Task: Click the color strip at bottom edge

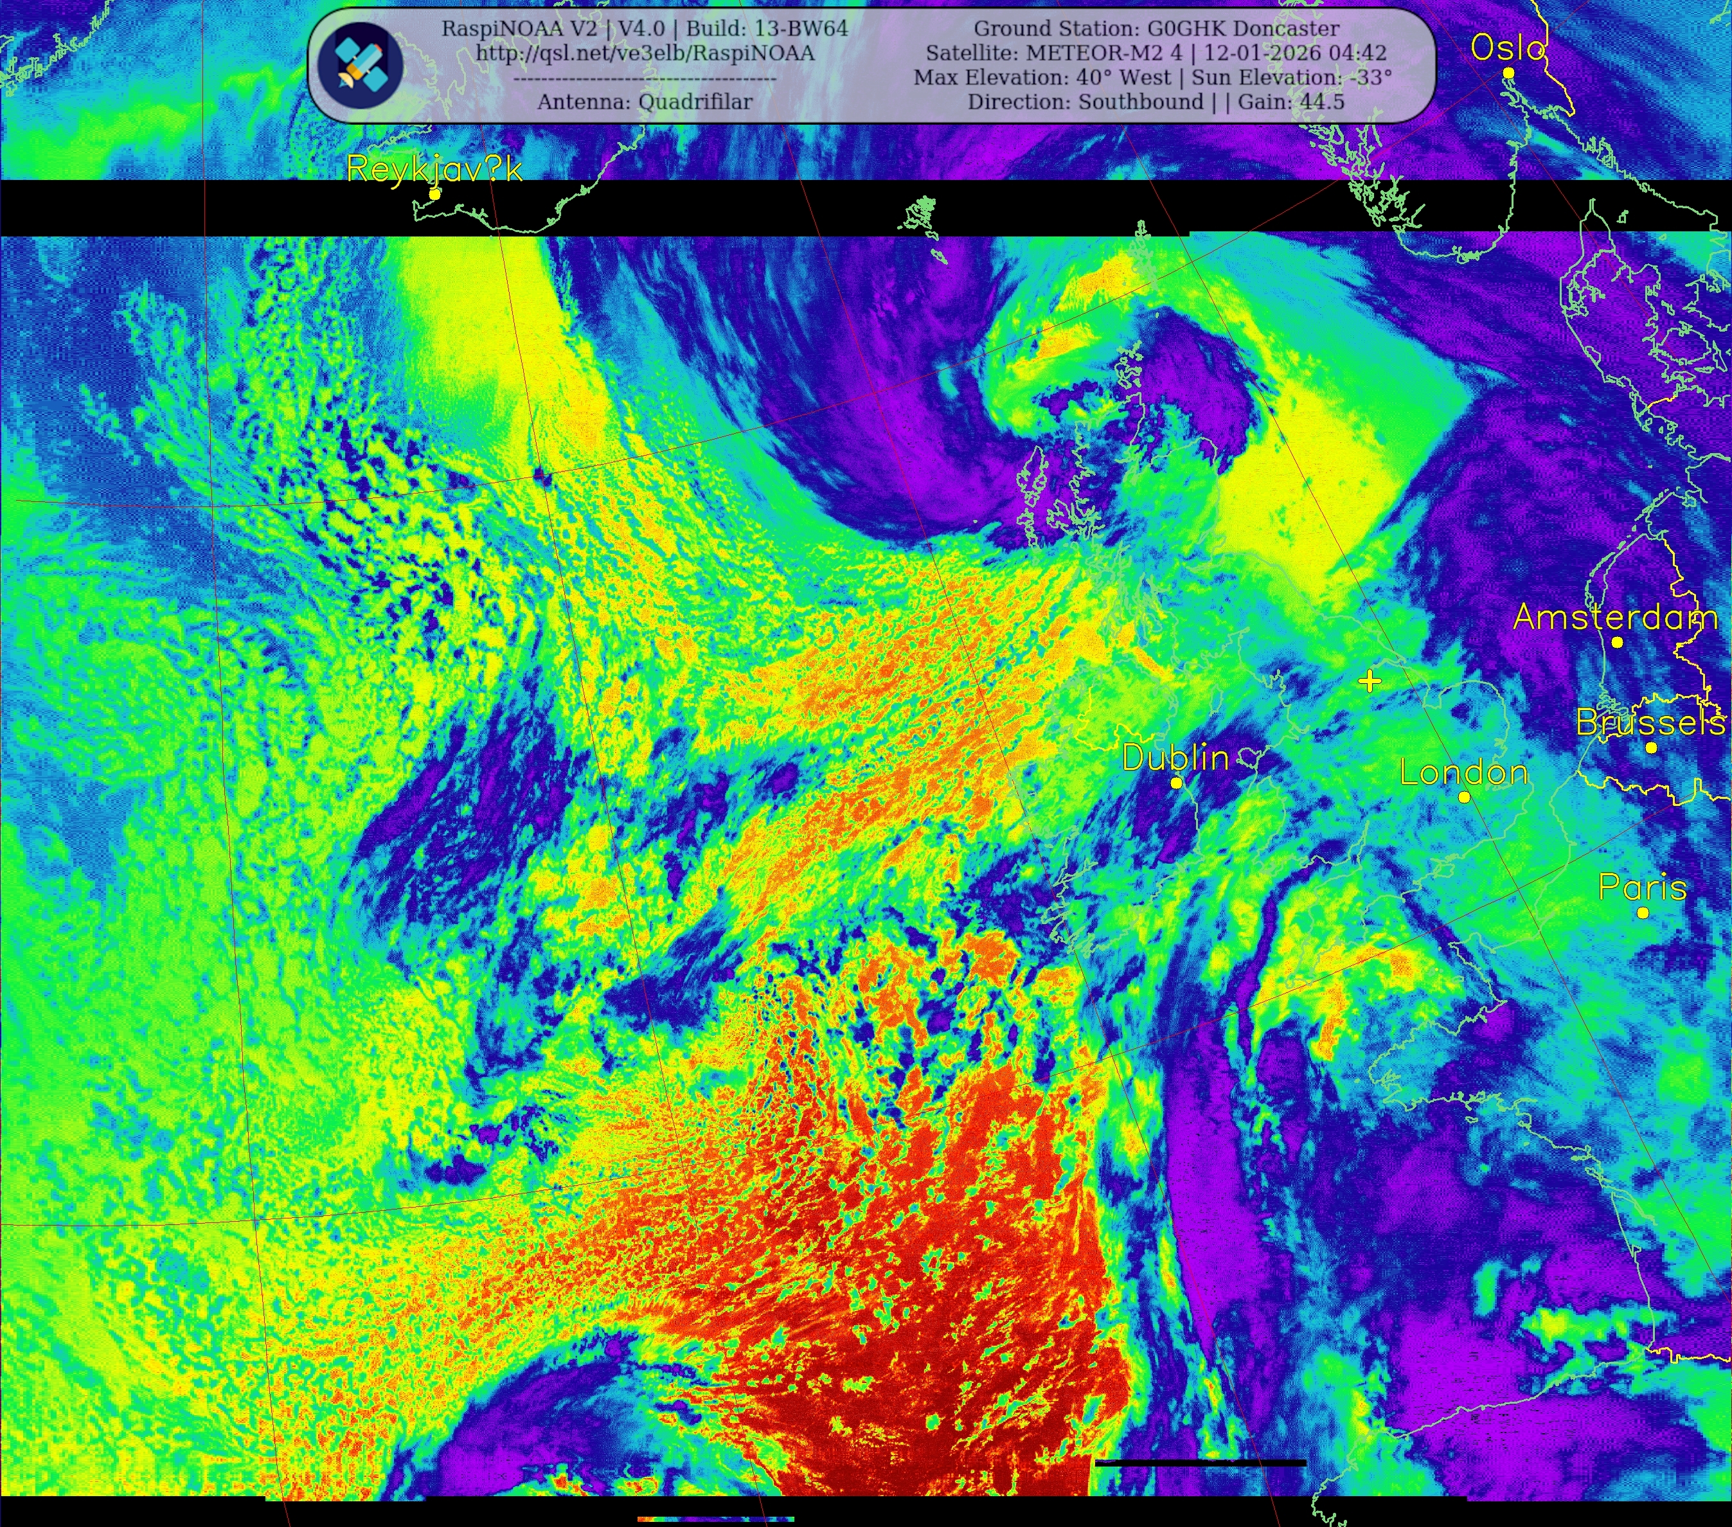Action: (716, 1519)
